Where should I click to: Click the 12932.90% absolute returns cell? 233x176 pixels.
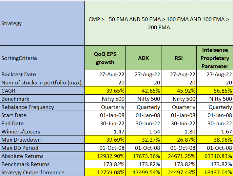point(105,156)
